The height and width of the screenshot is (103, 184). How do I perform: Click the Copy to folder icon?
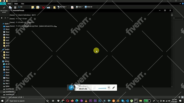coord(38,7)
